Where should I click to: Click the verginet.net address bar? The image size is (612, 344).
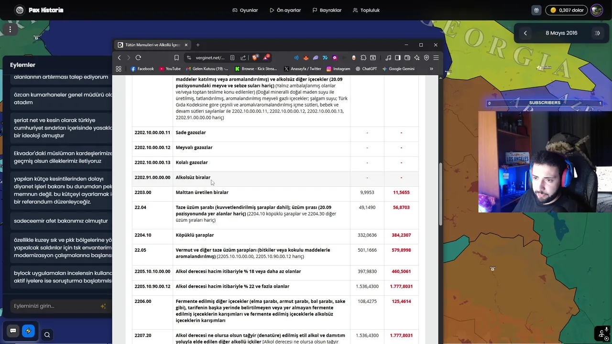point(210,57)
